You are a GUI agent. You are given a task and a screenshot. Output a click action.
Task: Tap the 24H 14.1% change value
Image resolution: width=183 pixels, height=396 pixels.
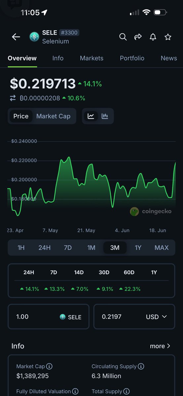(x=29, y=289)
